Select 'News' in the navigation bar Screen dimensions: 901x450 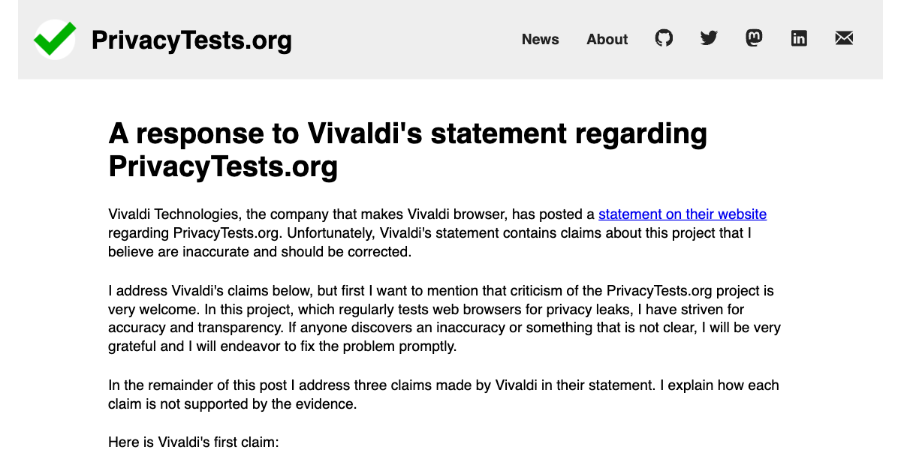point(540,40)
